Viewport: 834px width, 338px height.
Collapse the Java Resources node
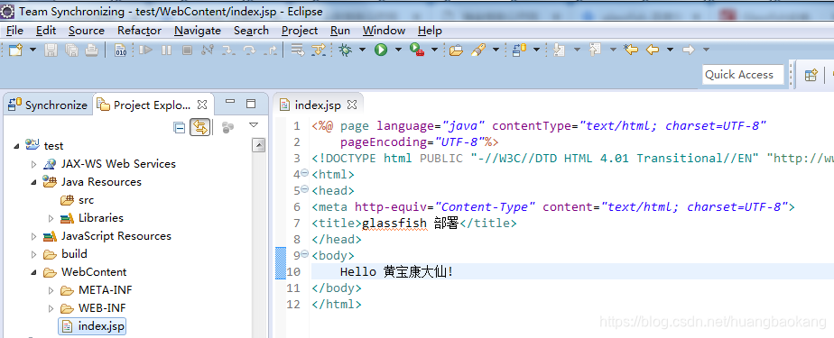pyautogui.click(x=34, y=182)
